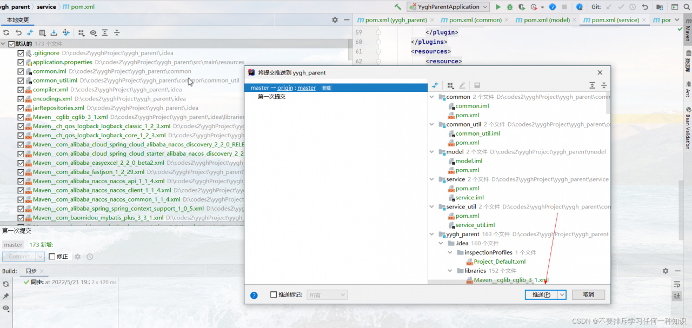
Task: Click the master target branch link
Action: 307,88
